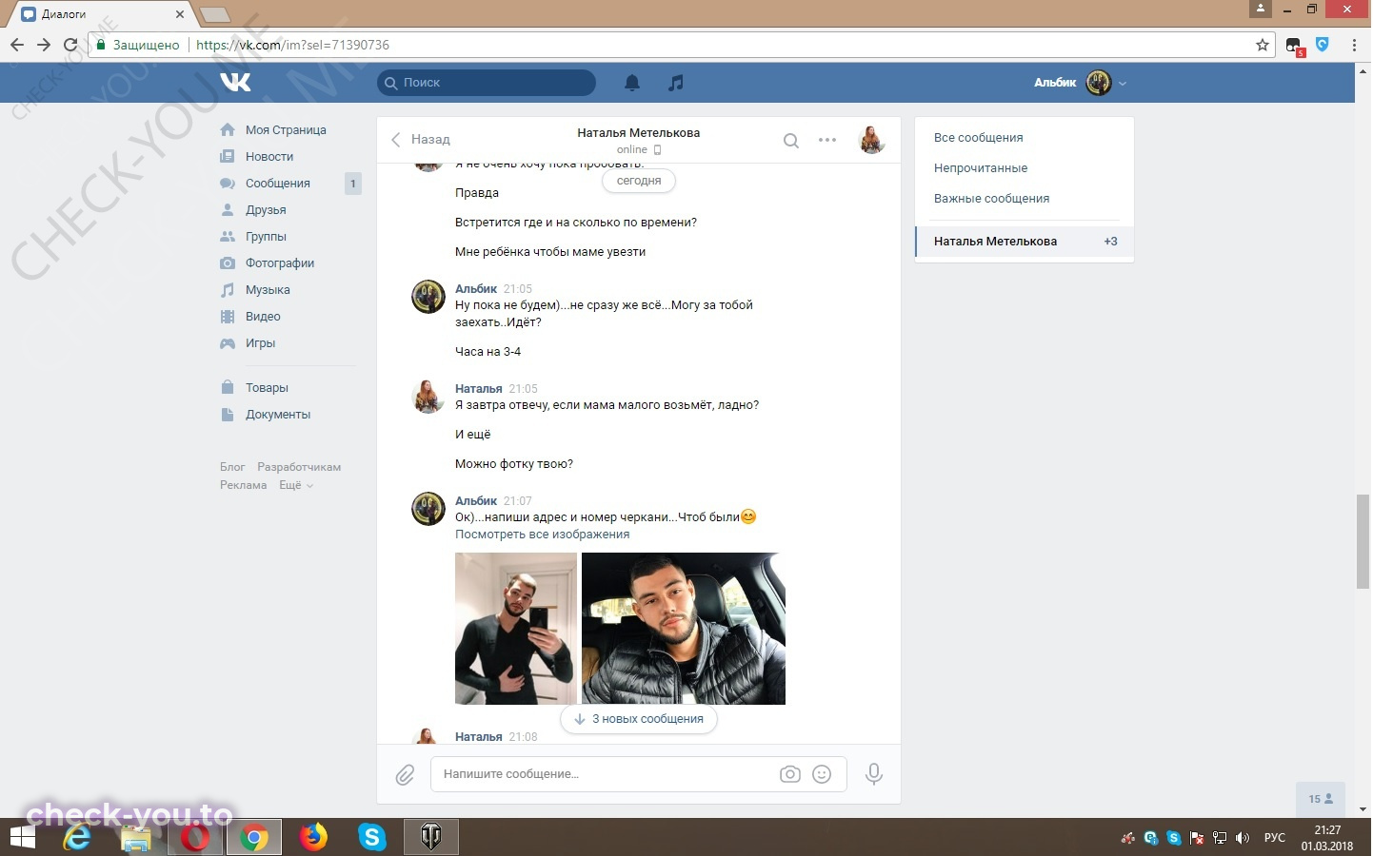The image size is (1373, 856).
Task: Attach a file using the paperclip icon
Action: point(405,775)
